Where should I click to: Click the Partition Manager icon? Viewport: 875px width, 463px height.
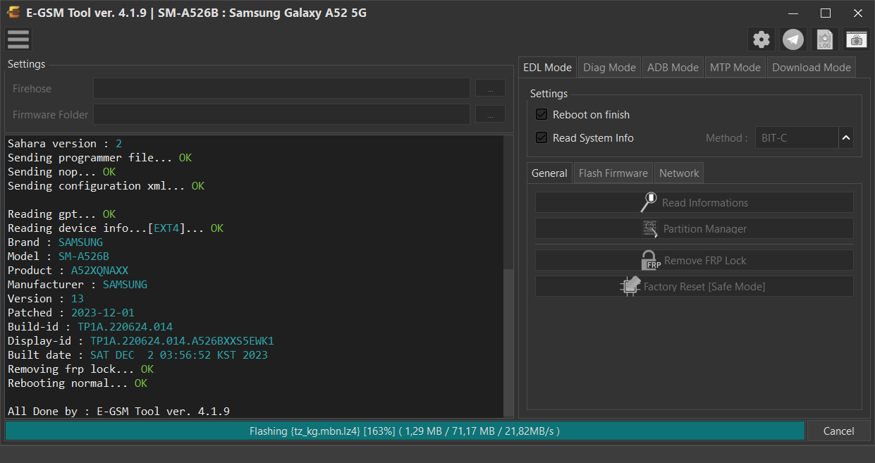point(650,228)
